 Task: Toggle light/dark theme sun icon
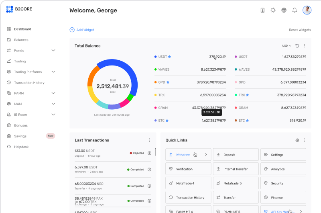pos(273,10)
